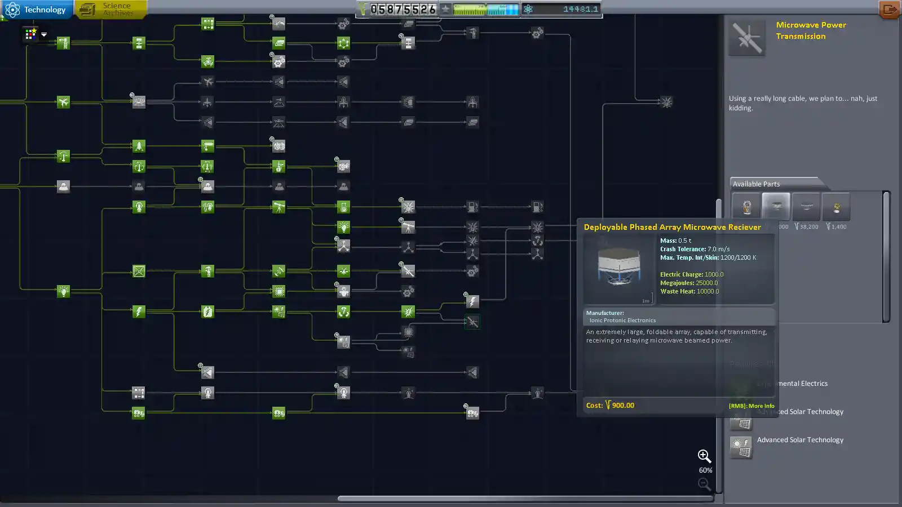Expand the filter dropdown arrow beside grid icon
902x507 pixels.
44,34
